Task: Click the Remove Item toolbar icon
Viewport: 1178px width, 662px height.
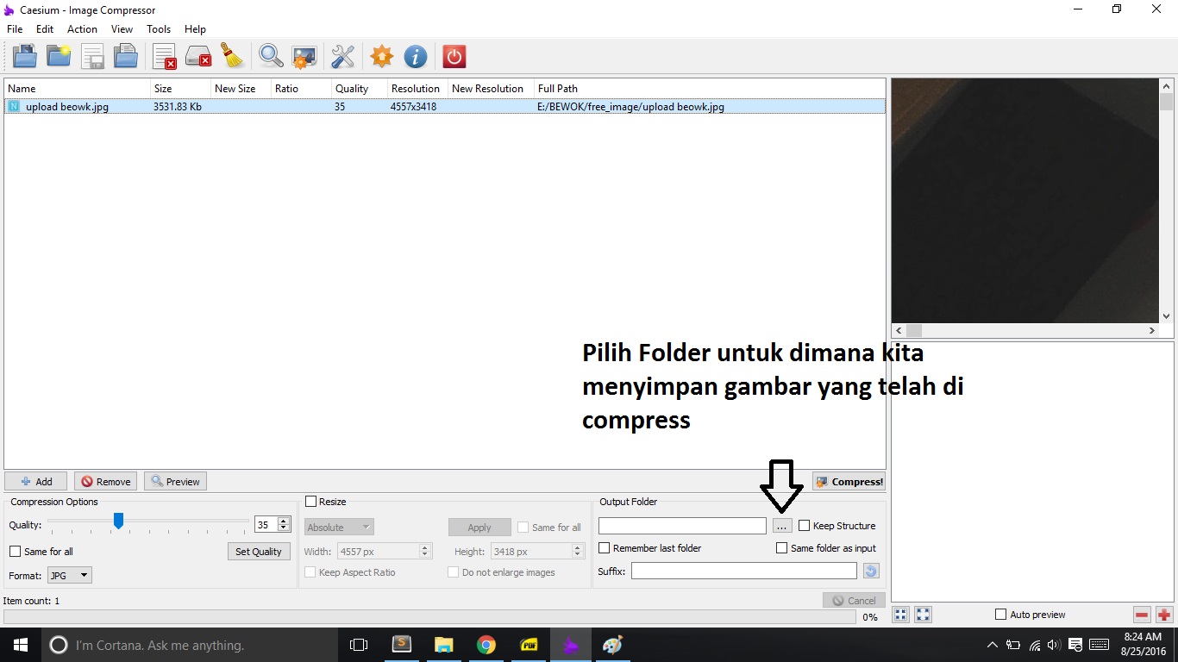Action: (x=164, y=56)
